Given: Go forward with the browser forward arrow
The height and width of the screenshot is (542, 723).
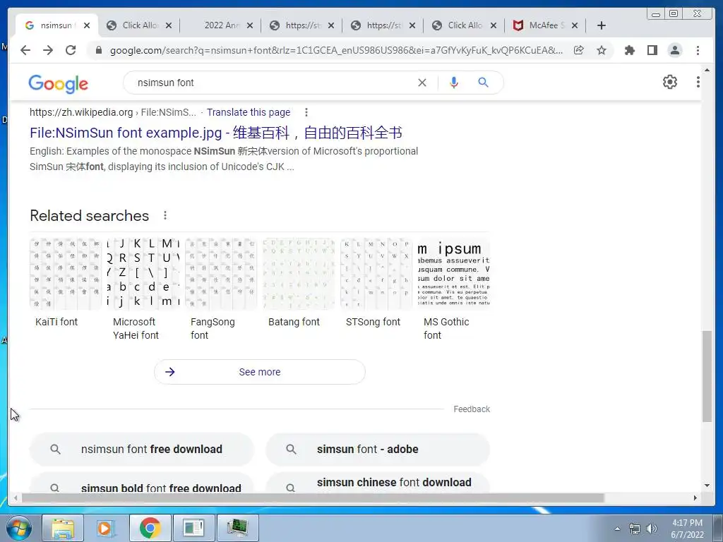Looking at the screenshot, I should [x=48, y=50].
